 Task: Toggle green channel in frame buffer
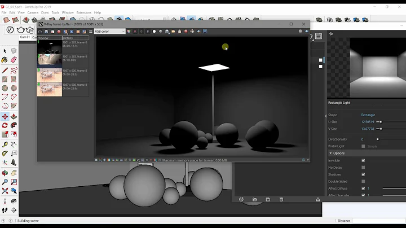(142, 32)
